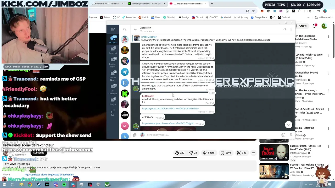Open the Naruto VS Sasuke video thumbnail
The width and height of the screenshot is (335, 188).
tap(274, 171)
